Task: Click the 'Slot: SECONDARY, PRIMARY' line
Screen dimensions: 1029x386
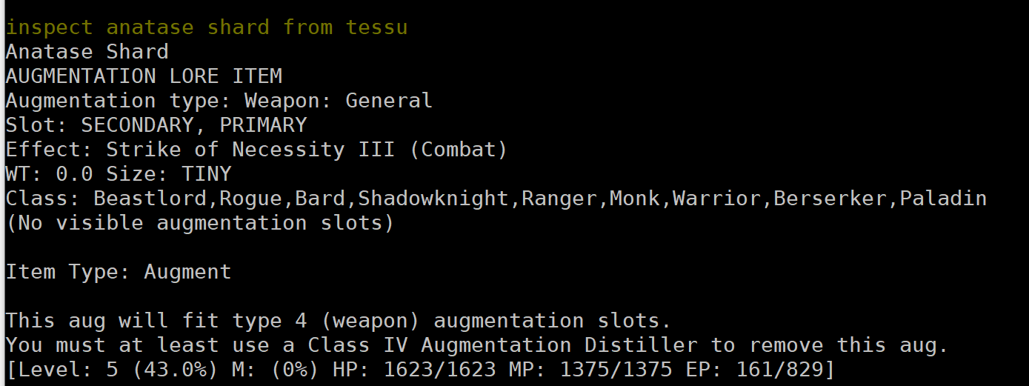Action: pyautogui.click(x=156, y=126)
